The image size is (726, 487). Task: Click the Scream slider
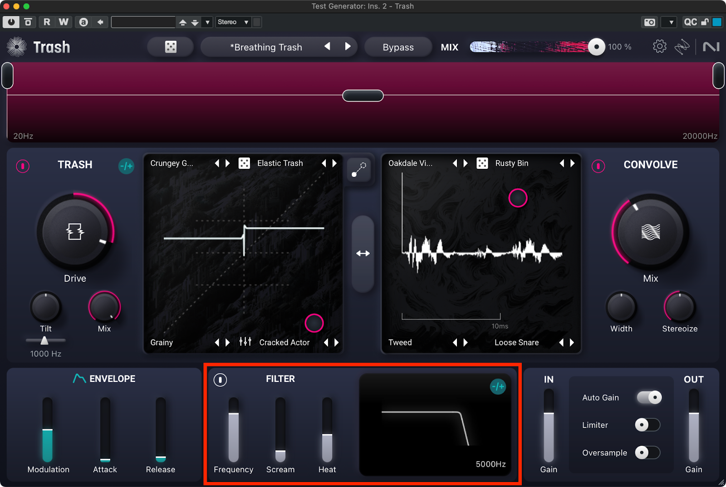click(x=280, y=429)
